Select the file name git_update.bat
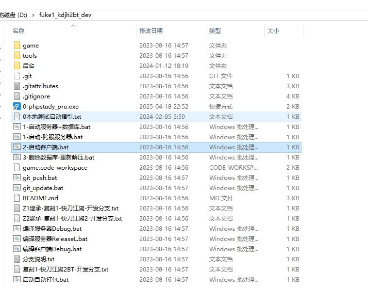The height and width of the screenshot is (288, 368). pyautogui.click(x=43, y=188)
